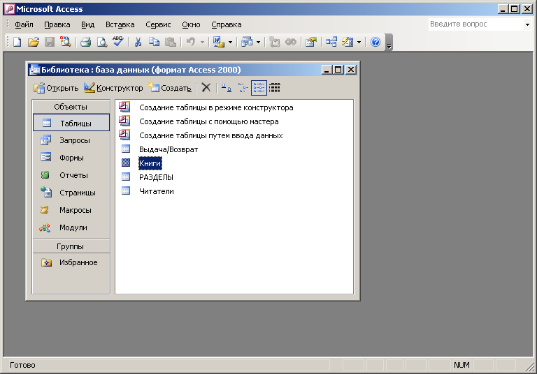Click the Paste clipboard icon
The width and height of the screenshot is (537, 374).
point(170,42)
